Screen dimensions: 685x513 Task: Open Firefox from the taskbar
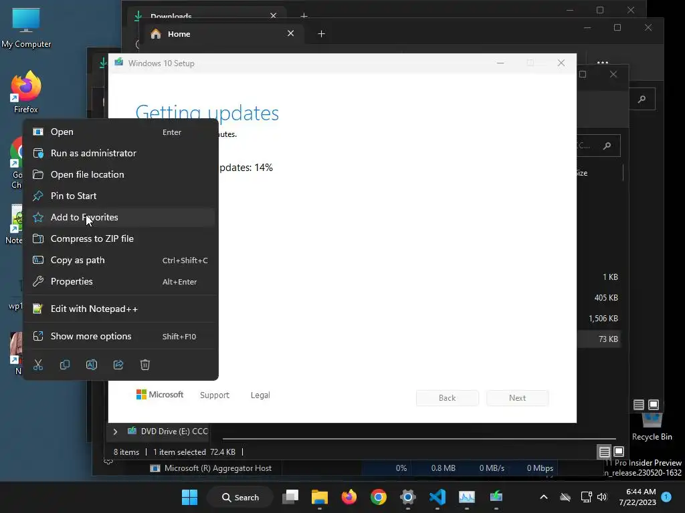[349, 497]
